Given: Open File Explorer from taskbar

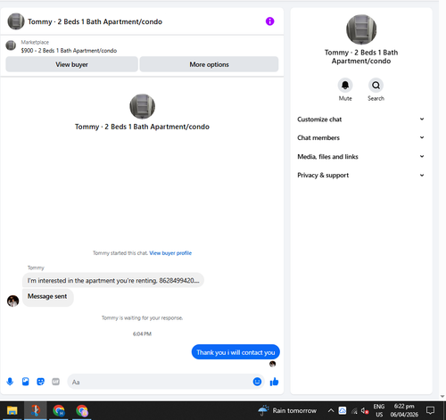Looking at the screenshot, I should click(x=12, y=410).
